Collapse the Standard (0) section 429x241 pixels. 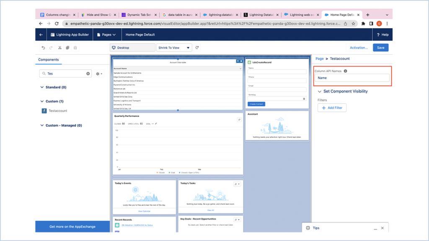point(42,87)
